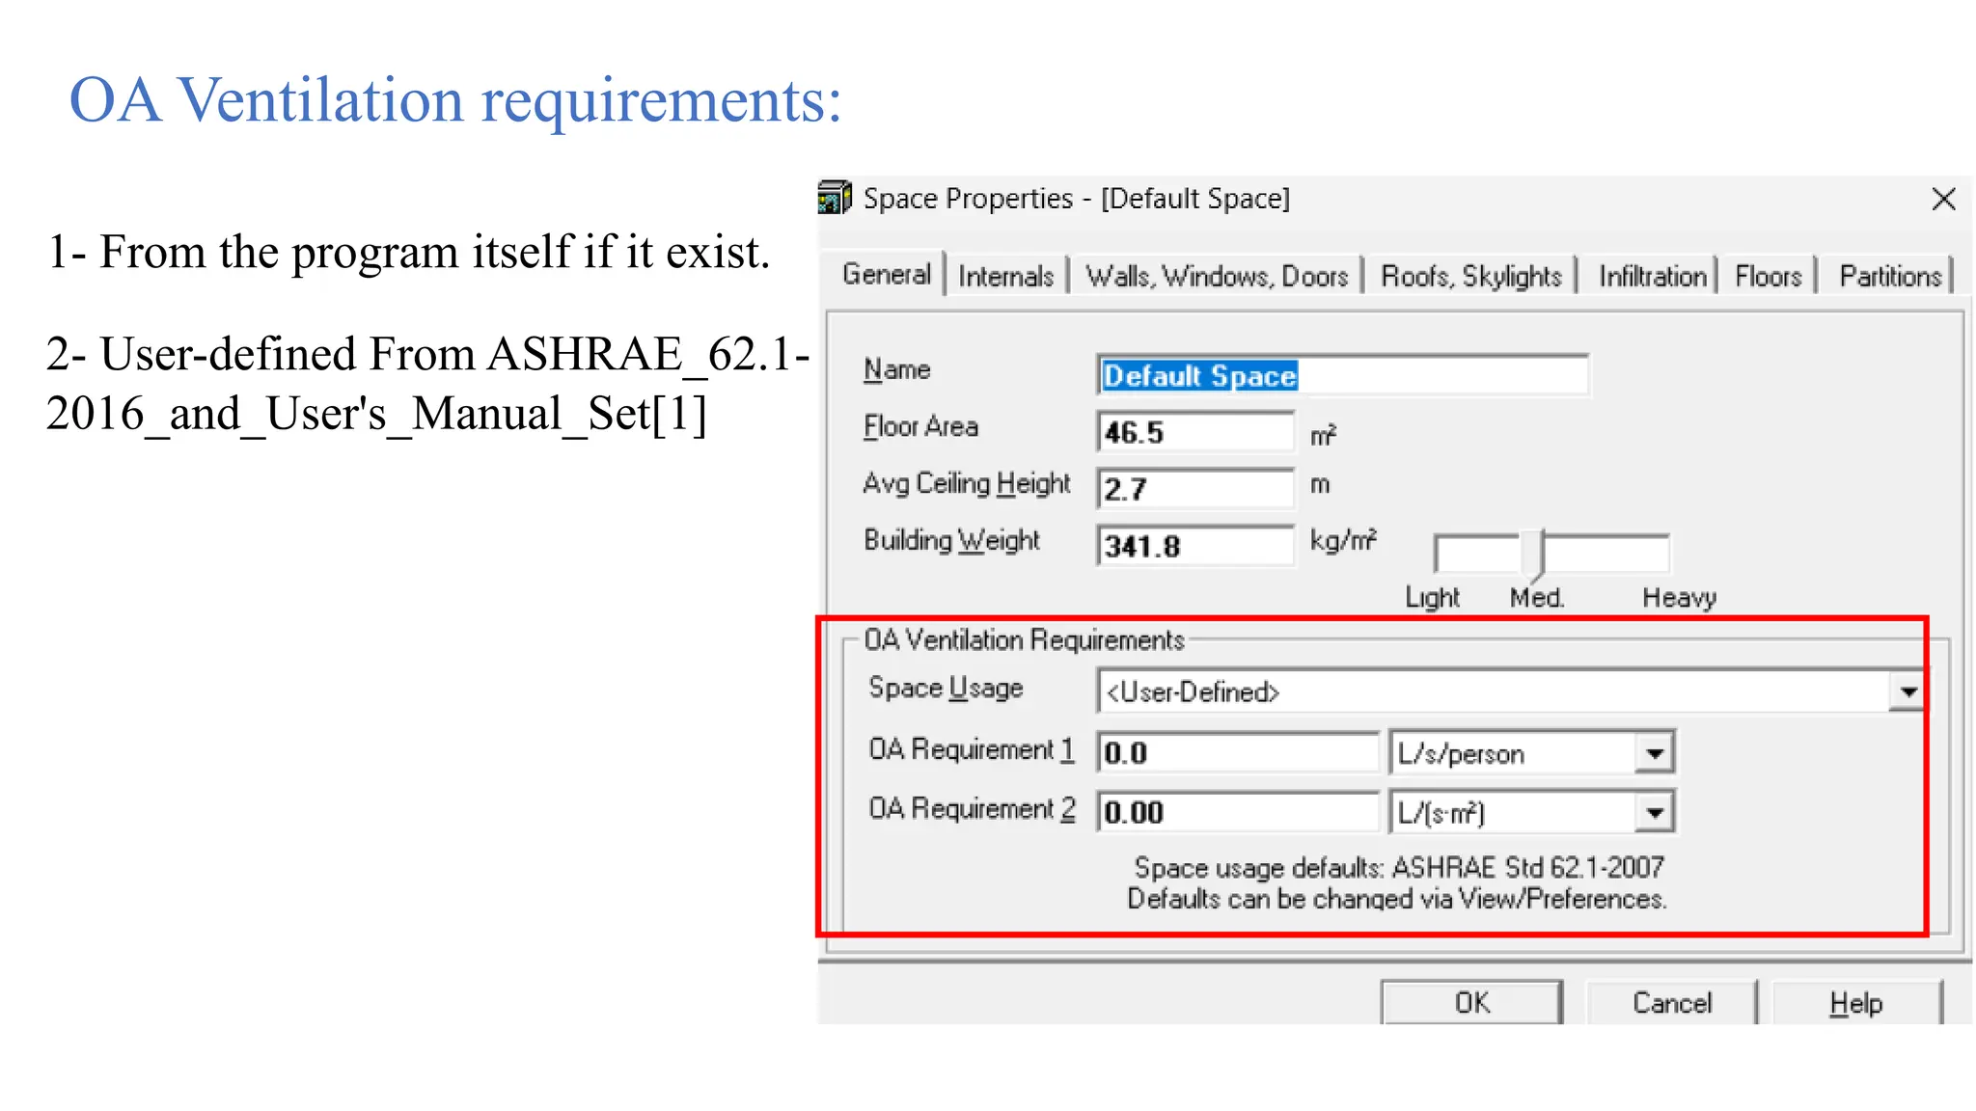Open the L/(s·m²) units dropdown

(1655, 813)
